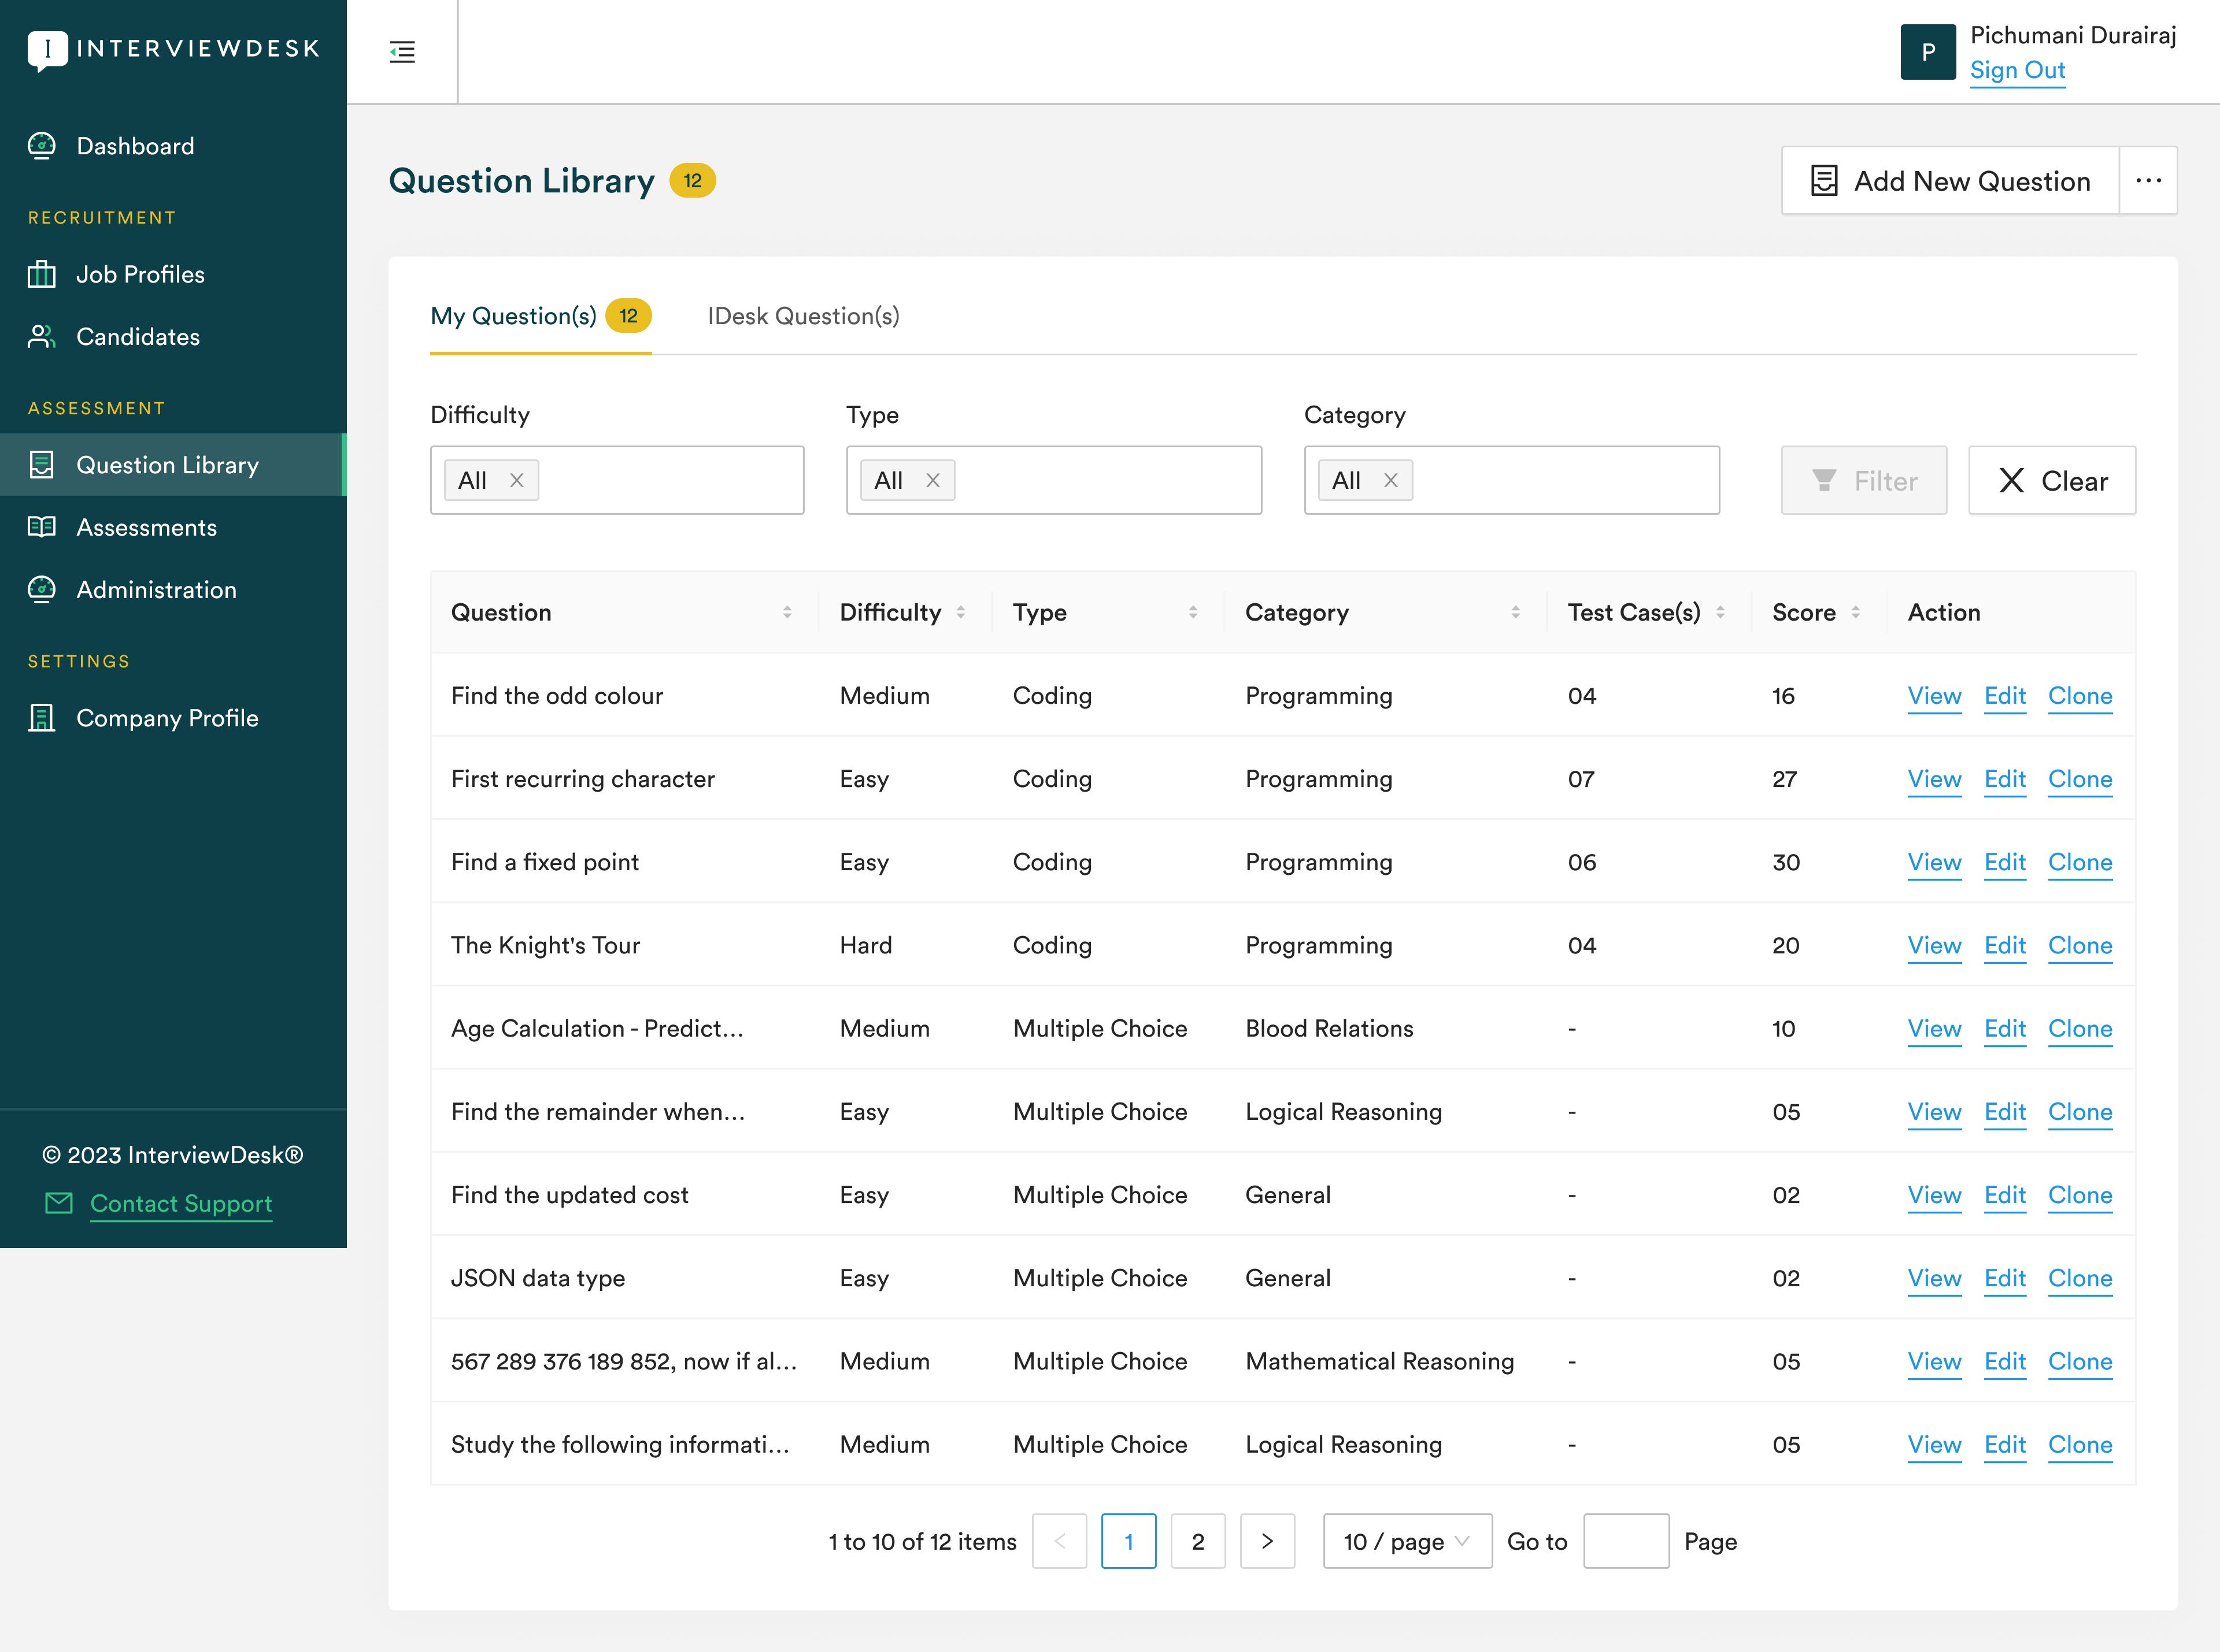
Task: Toggle sorting on the Score column
Action: pyautogui.click(x=1857, y=611)
